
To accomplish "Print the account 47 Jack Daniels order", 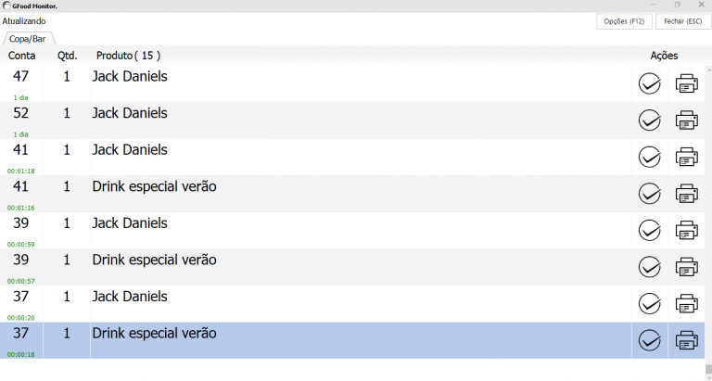I will pos(686,84).
